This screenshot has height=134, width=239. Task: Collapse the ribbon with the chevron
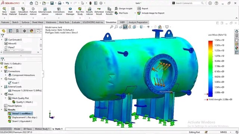coord(236,18)
